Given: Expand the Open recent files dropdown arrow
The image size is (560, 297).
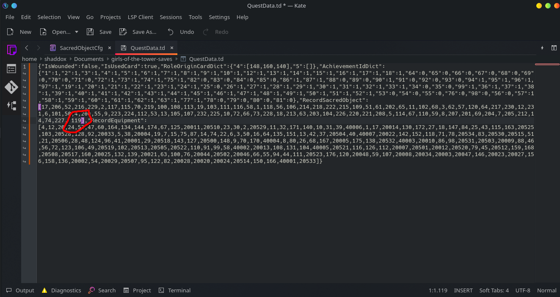Looking at the screenshot, I should [x=77, y=32].
